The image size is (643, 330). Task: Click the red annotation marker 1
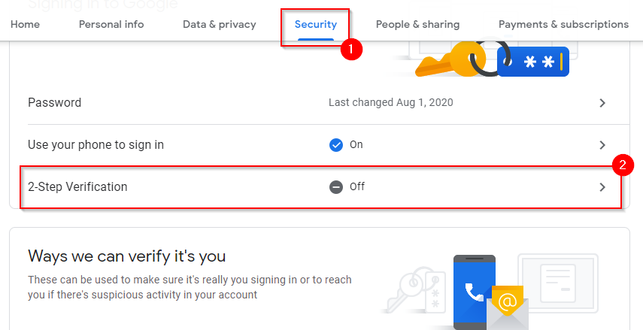tap(351, 50)
